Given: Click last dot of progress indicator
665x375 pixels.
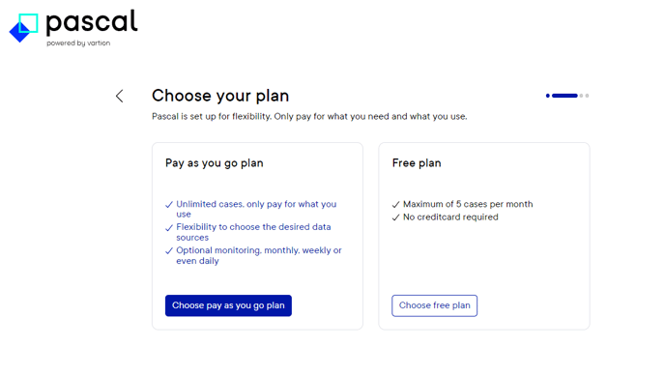Looking at the screenshot, I should [x=587, y=96].
